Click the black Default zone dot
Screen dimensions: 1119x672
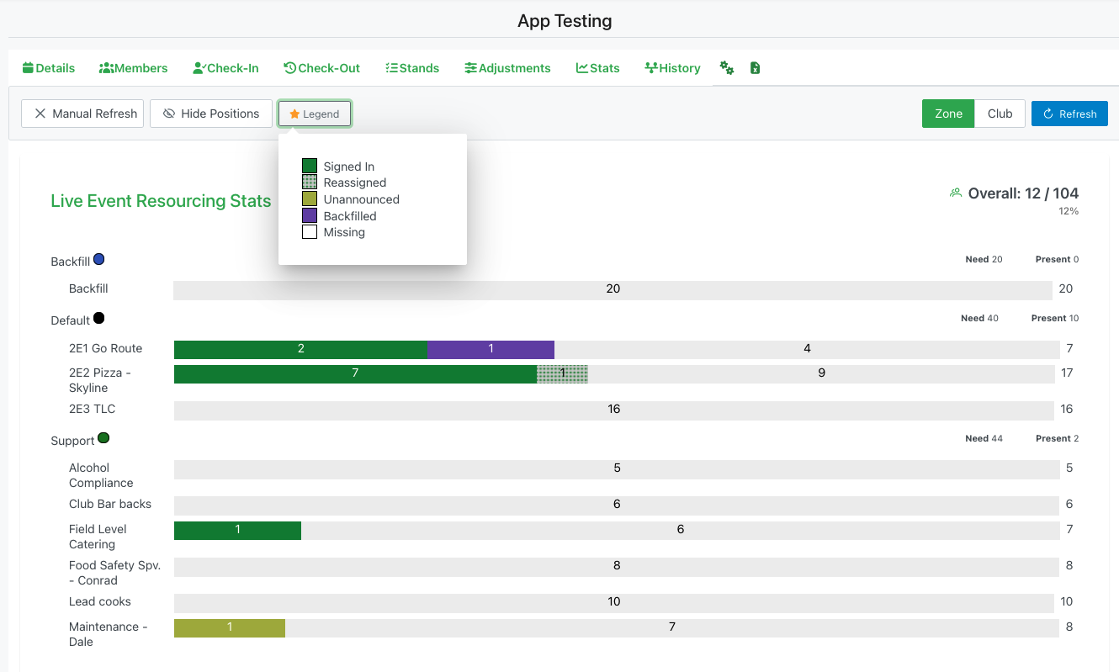98,319
